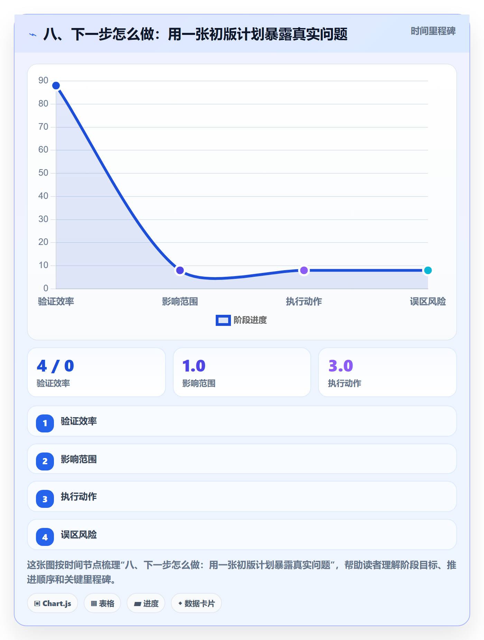Click the title 八、下一步怎么做
484x640 pixels.
click(x=195, y=34)
